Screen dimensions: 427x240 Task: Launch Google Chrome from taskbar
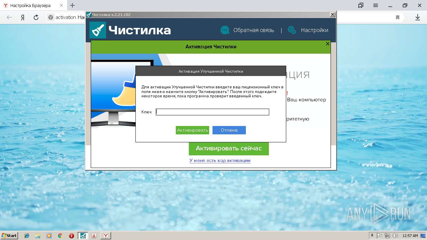[x=60, y=236]
